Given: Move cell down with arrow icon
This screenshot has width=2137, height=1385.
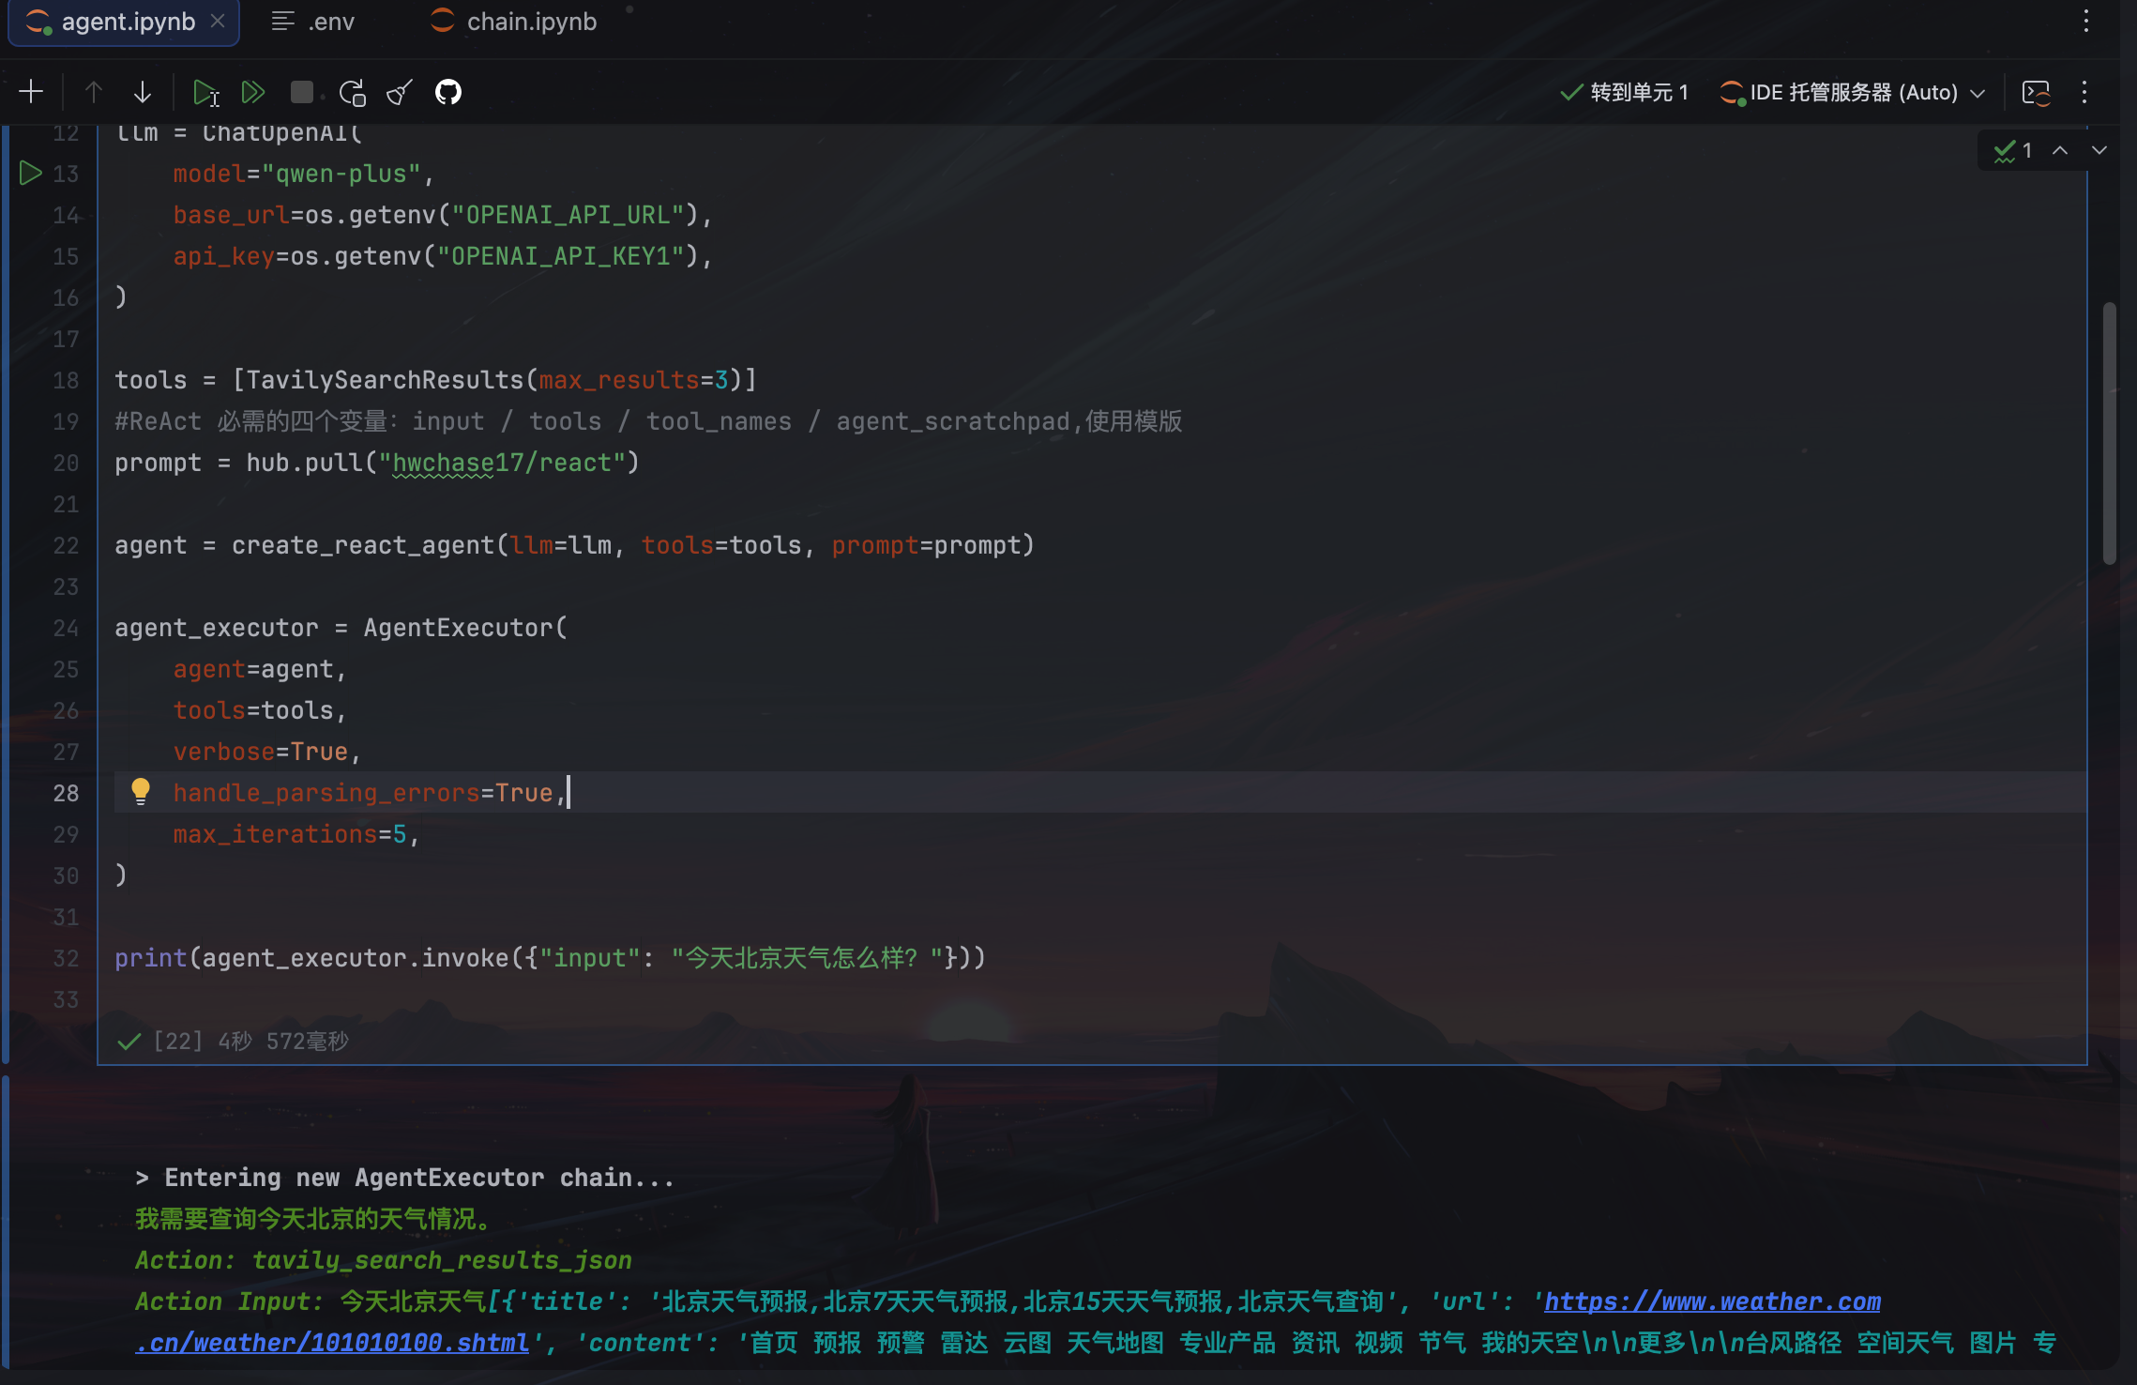Looking at the screenshot, I should (x=143, y=92).
